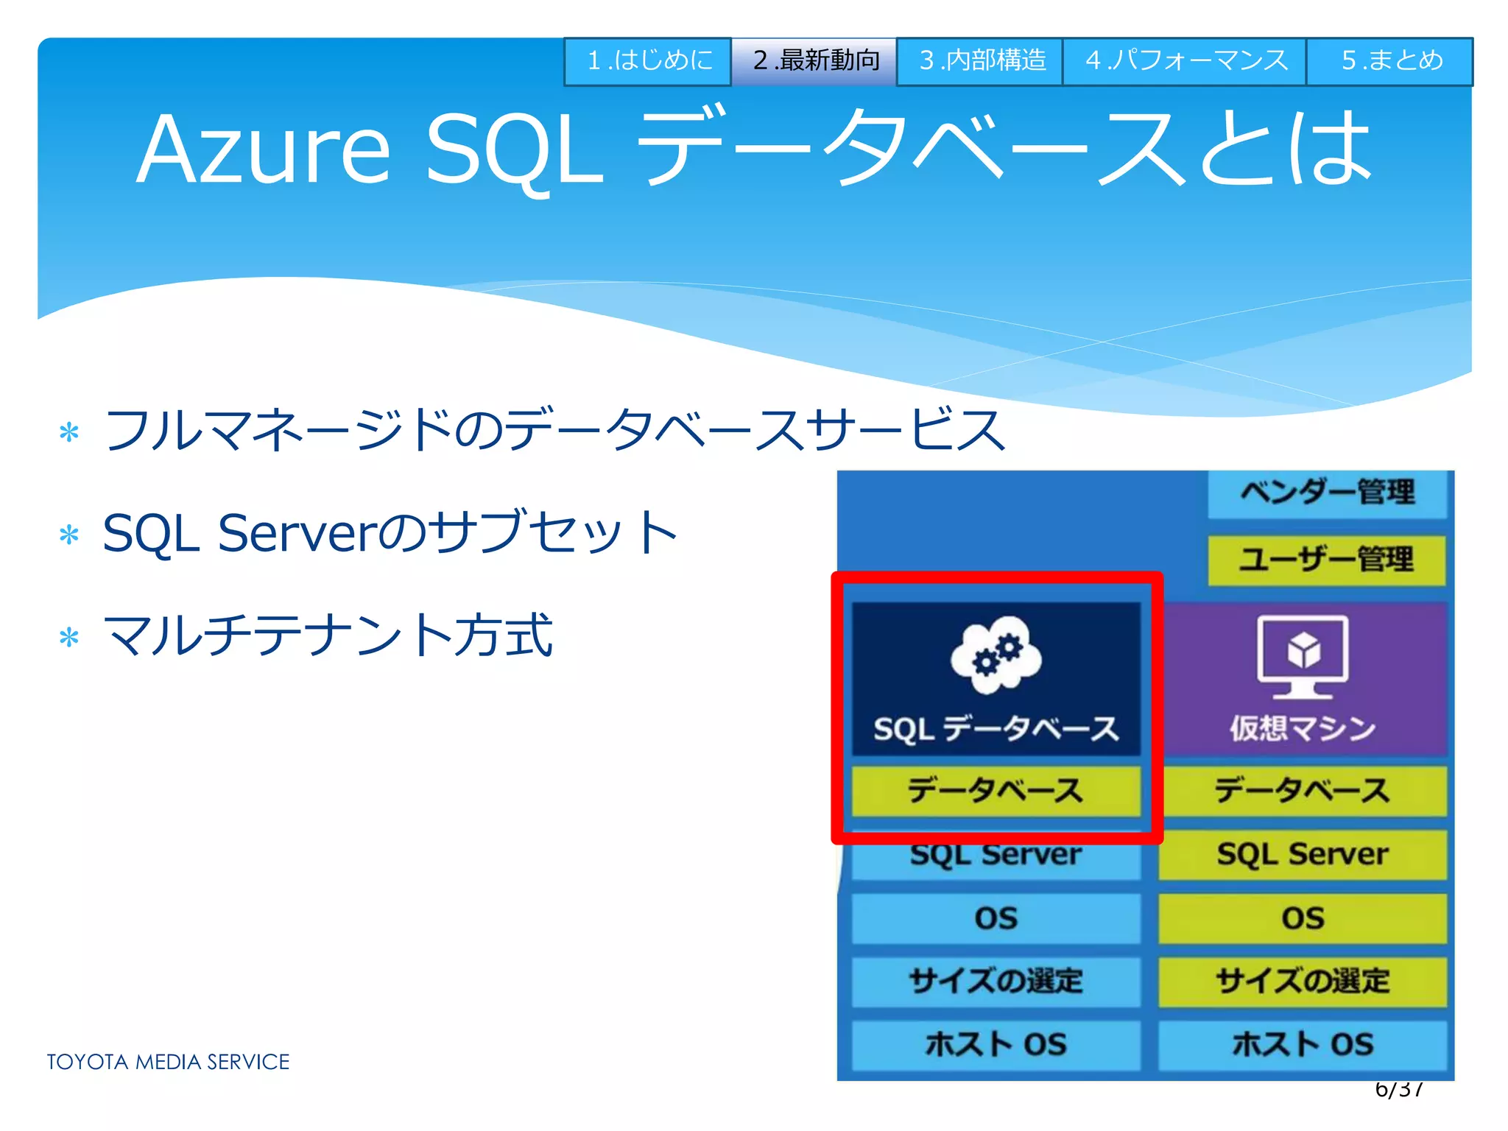Click the blue SQL Server box in SQL database column
This screenshot has height=1131, width=1508.
click(x=996, y=858)
